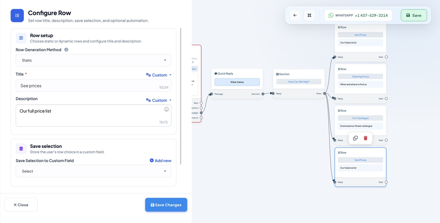Click info icon beside Row Generation Method
The image size is (440, 223).
[x=66, y=50]
